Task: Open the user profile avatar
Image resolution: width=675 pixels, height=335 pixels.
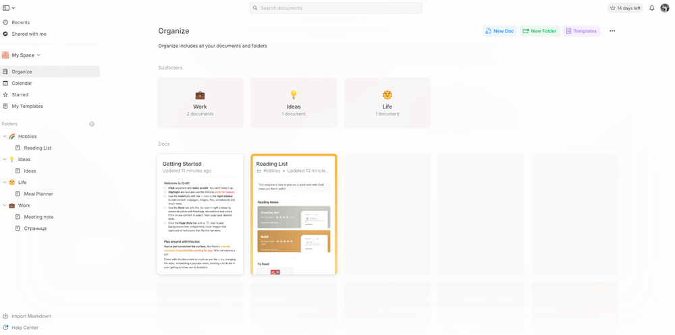Action: (x=665, y=8)
